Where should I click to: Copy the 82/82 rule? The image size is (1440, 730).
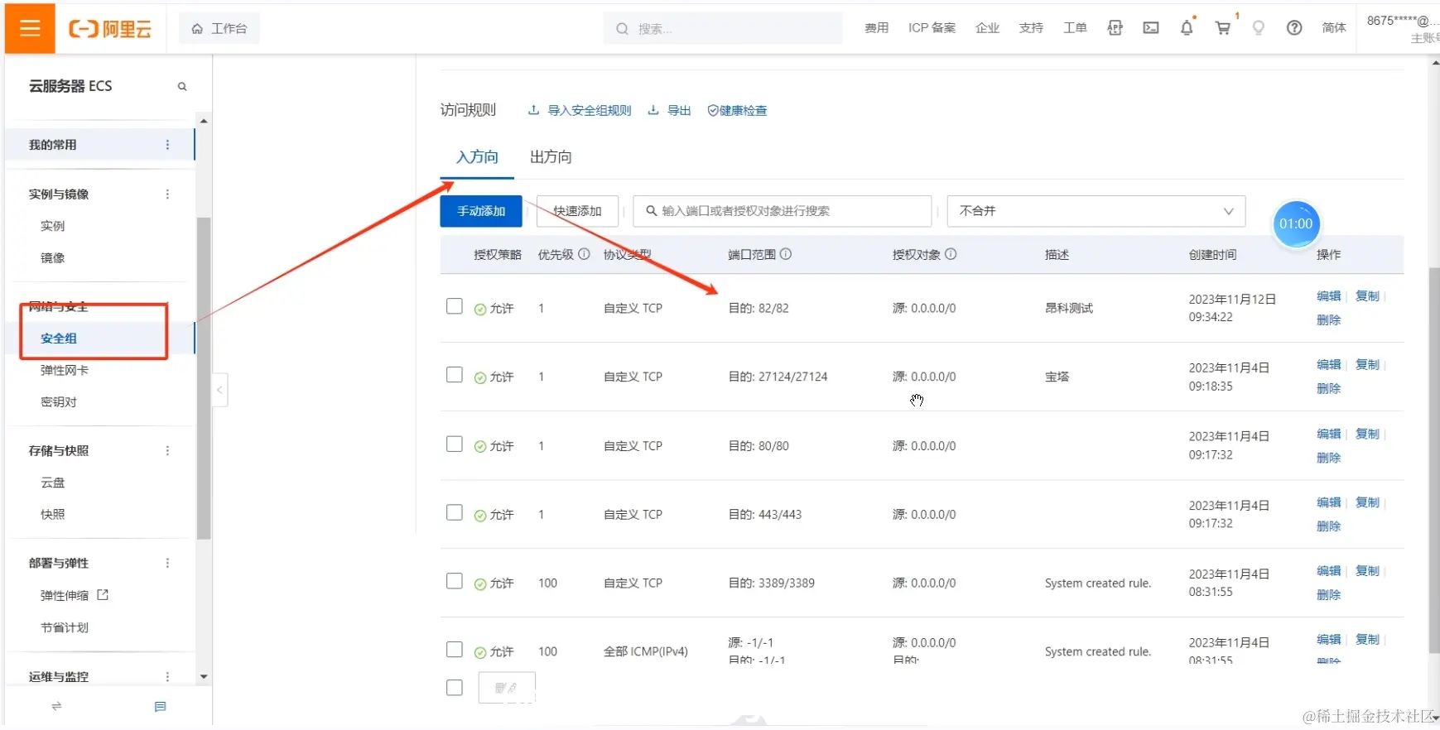(1367, 296)
